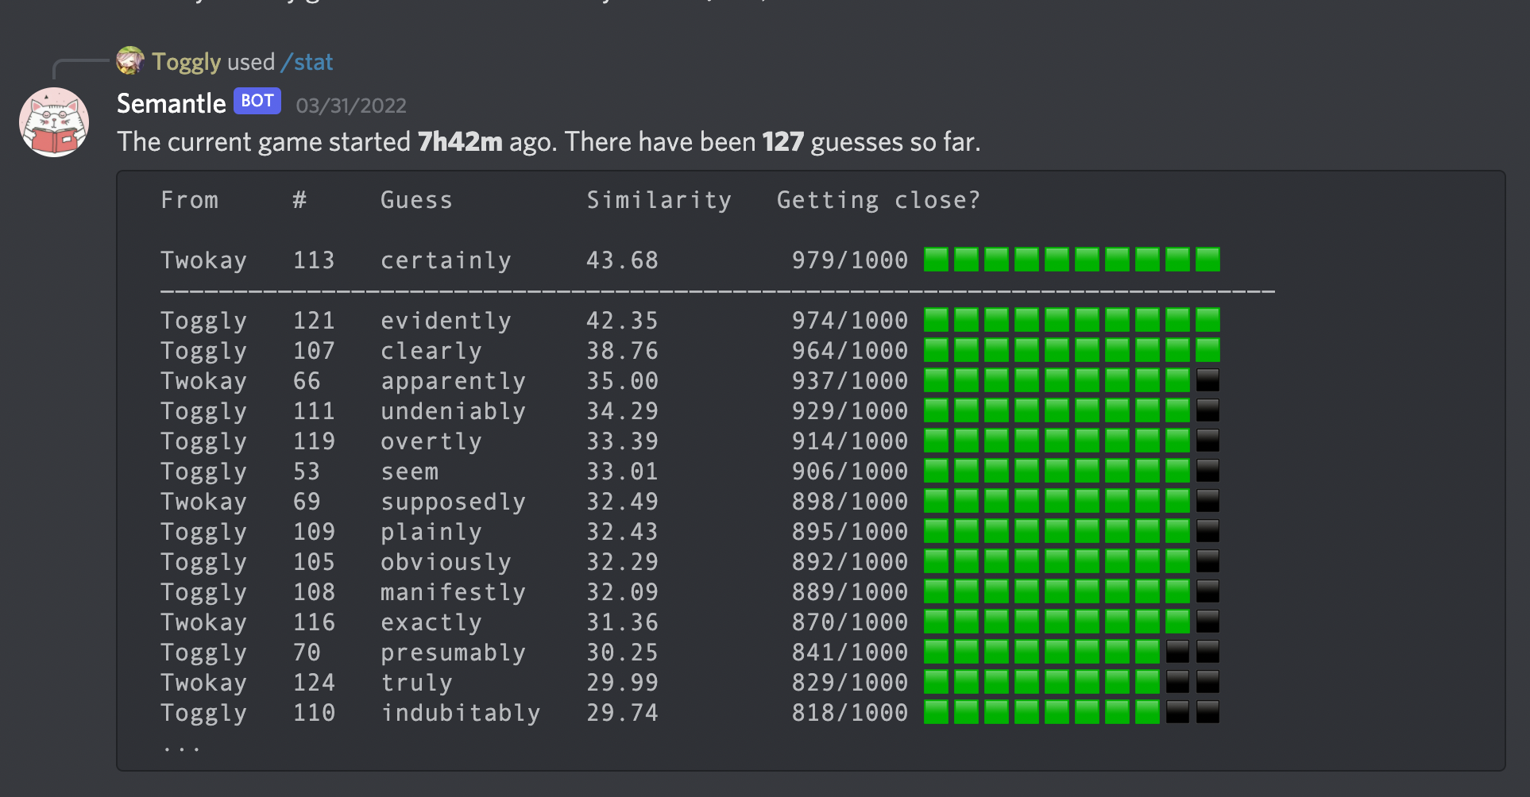Click the progress bar for 'presumably'

click(1072, 652)
